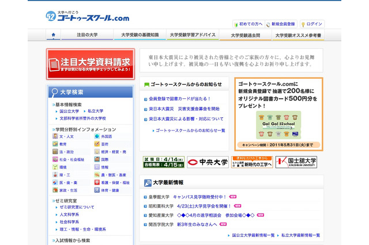This screenshot has width=369, height=245.
Task: Open 会員登録で図書カードが当たる! notice
Action: (179, 99)
